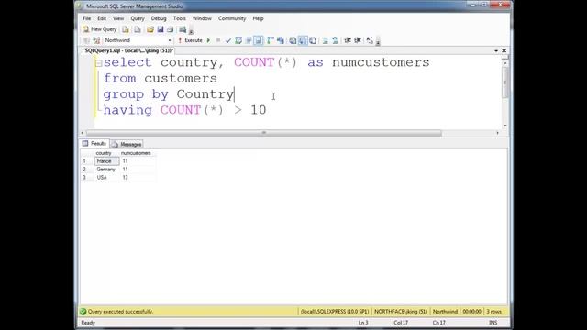Open a Database Engine Query

pos(126,29)
